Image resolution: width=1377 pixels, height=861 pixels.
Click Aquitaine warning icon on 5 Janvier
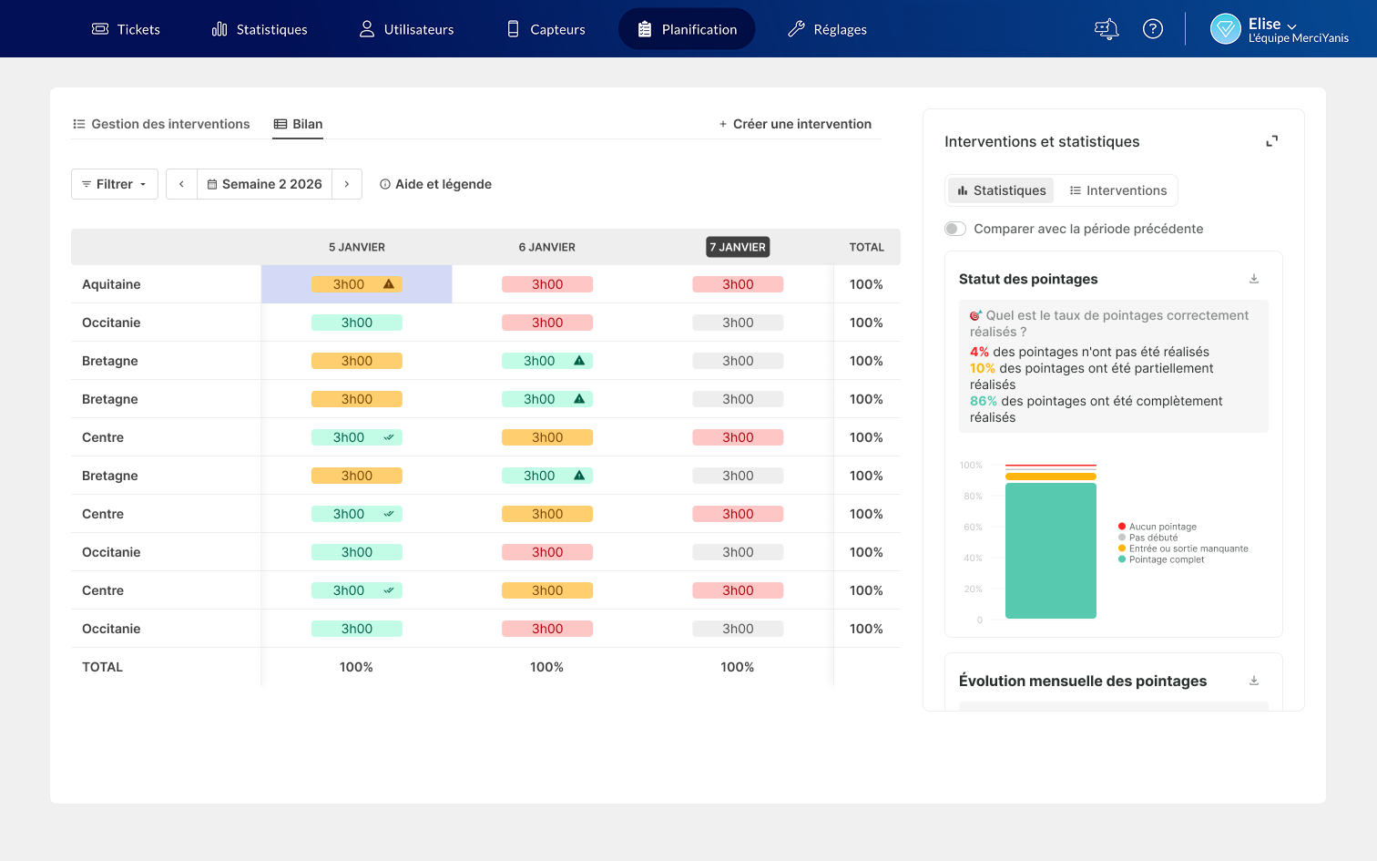[389, 284]
